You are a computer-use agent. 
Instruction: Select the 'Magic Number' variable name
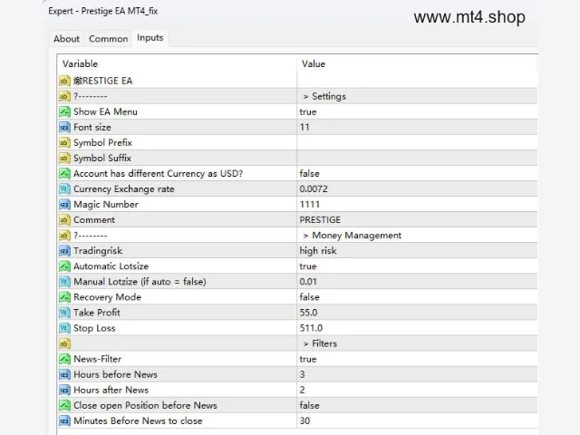106,205
